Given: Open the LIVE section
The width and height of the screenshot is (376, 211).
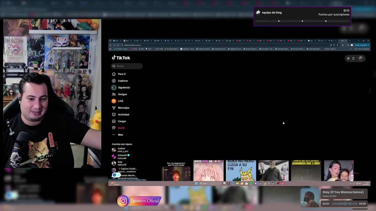Looking at the screenshot, I should click(x=117, y=101).
